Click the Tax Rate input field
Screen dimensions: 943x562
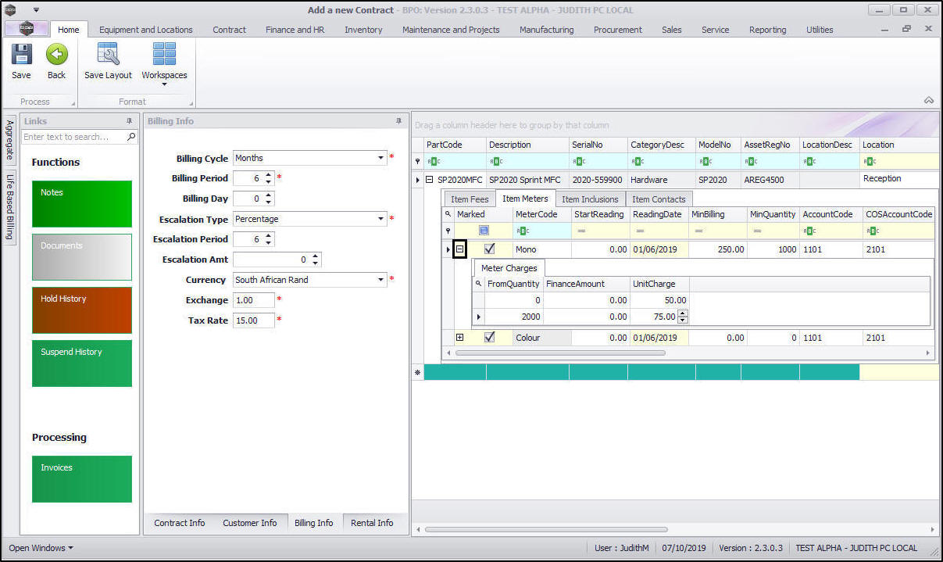click(253, 320)
